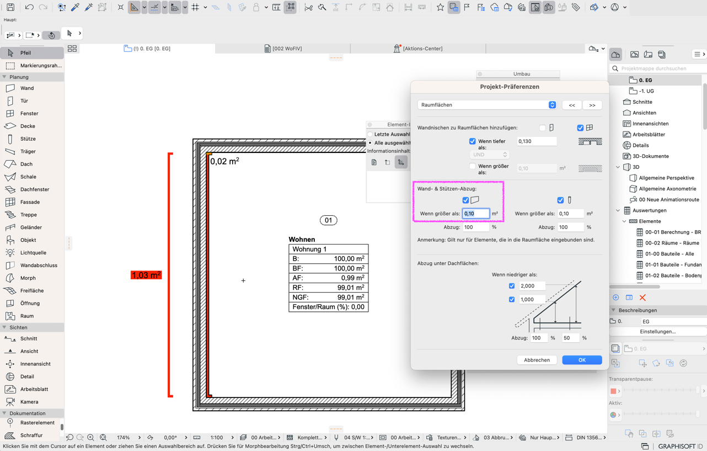The image size is (707, 451).
Task: Uncheck the column deduction checkbox
Action: click(560, 200)
